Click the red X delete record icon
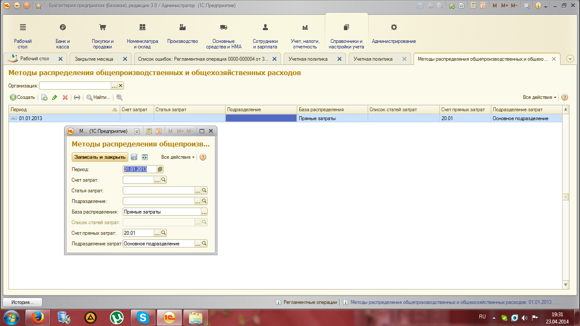The height and width of the screenshot is (326, 580). (x=65, y=97)
